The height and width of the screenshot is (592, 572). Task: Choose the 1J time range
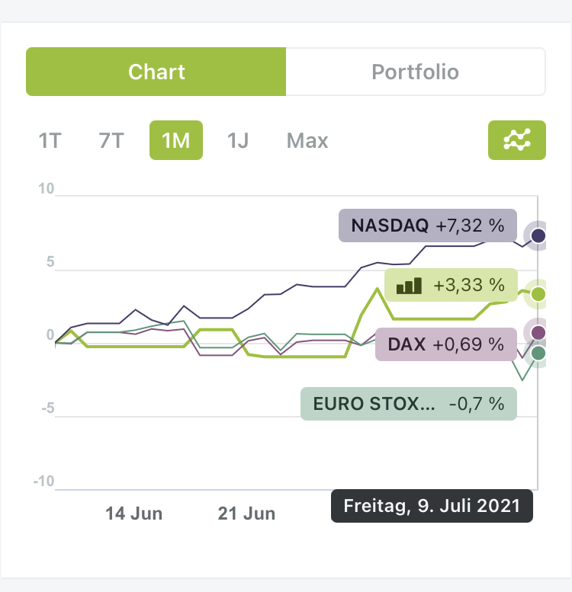point(238,141)
